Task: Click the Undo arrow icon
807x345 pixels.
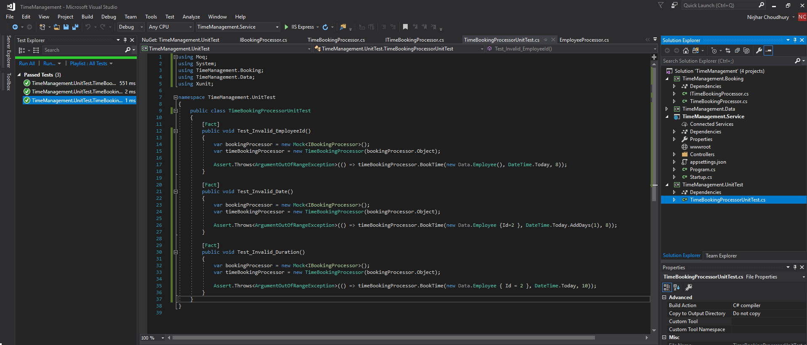Action: pyautogui.click(x=88, y=27)
